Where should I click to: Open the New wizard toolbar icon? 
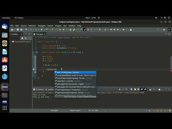[x=12, y=30]
